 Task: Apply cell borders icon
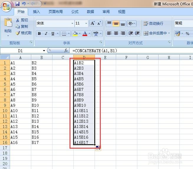[64, 34]
